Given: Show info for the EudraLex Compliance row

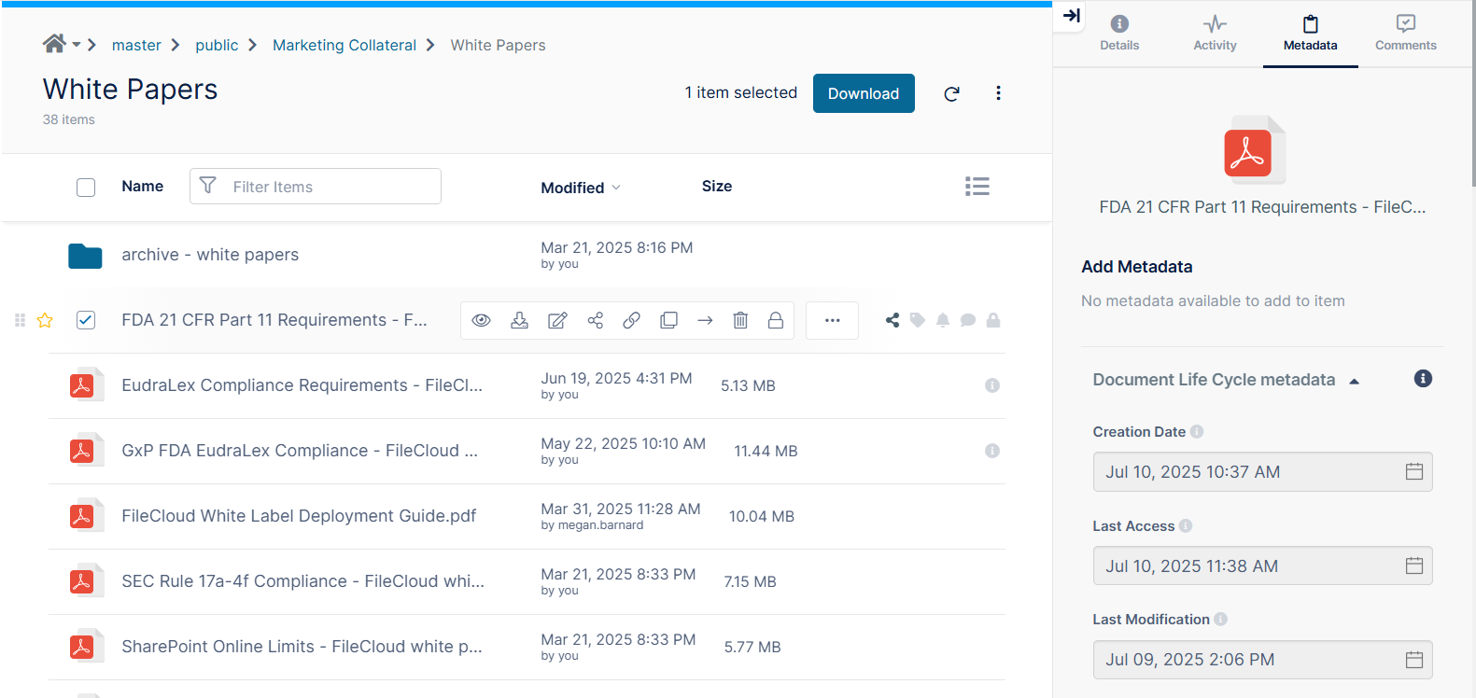Looking at the screenshot, I should pyautogui.click(x=992, y=385).
